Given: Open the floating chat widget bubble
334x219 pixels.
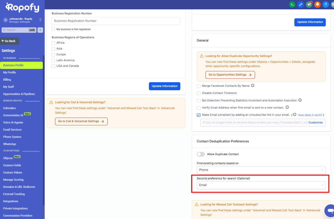Looking at the screenshot, I should [x=330, y=210].
